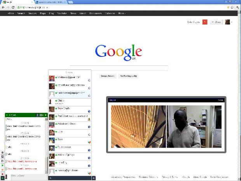Close the contact list with the X button

tap(94, 178)
